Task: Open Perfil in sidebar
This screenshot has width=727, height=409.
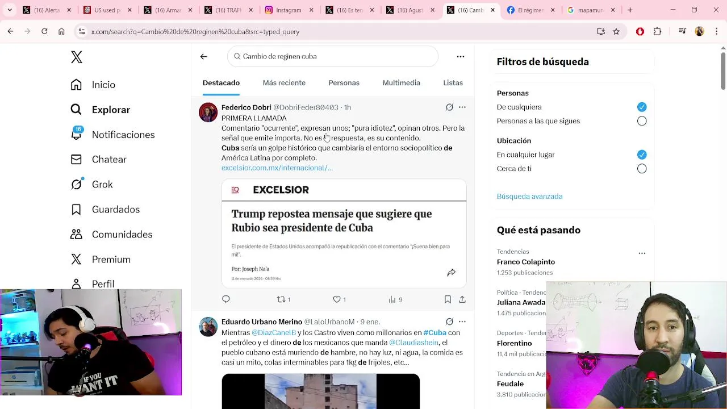Action: (x=92, y=283)
